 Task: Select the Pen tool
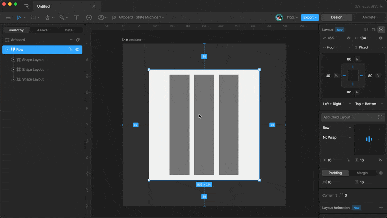click(x=47, y=17)
